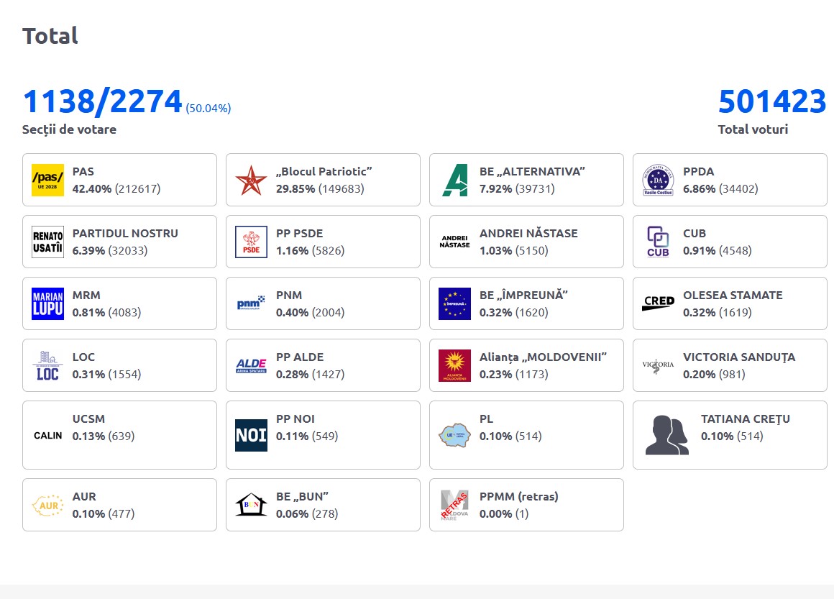
Task: Click the CUB purple squares logo
Action: tap(658, 242)
